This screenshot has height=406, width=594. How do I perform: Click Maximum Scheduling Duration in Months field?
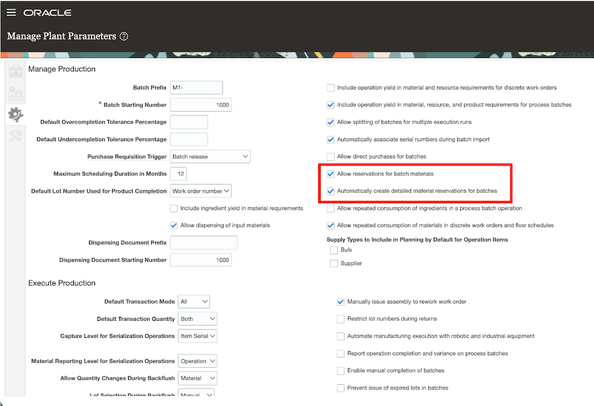(178, 174)
